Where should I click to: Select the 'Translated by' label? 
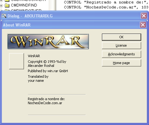tap(38, 76)
